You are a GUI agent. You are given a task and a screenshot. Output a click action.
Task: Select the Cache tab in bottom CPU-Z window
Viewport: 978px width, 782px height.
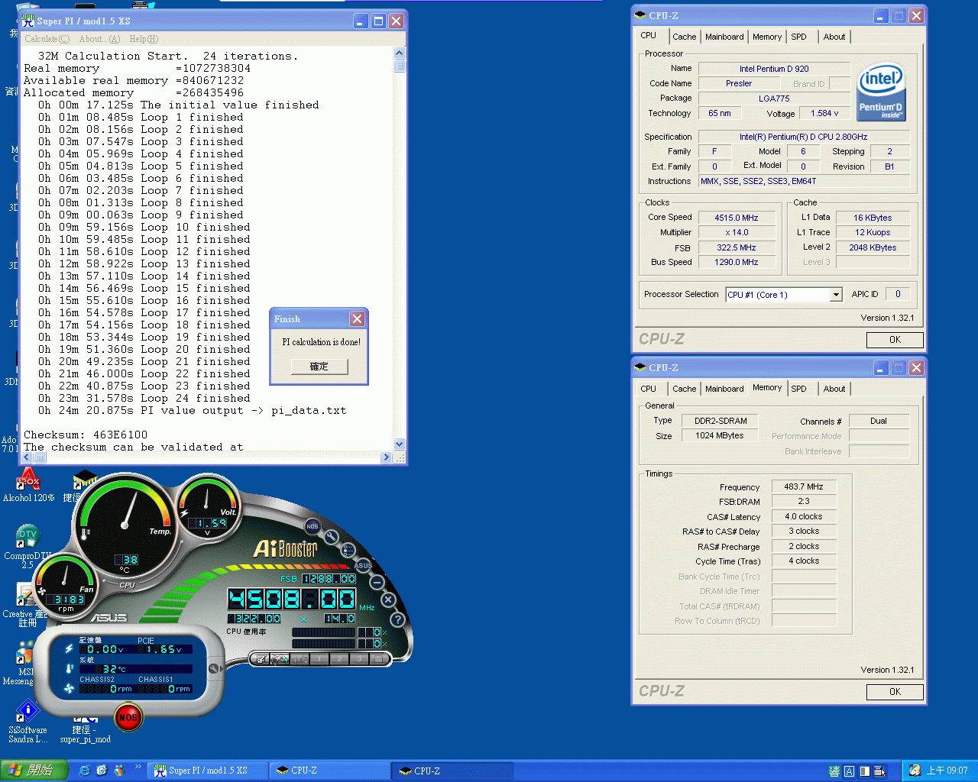684,389
